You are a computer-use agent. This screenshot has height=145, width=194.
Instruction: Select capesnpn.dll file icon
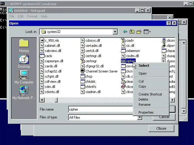click(x=42, y=61)
